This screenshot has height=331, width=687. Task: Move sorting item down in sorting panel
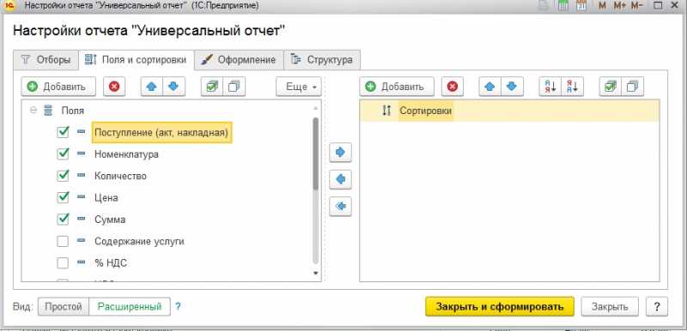point(512,87)
